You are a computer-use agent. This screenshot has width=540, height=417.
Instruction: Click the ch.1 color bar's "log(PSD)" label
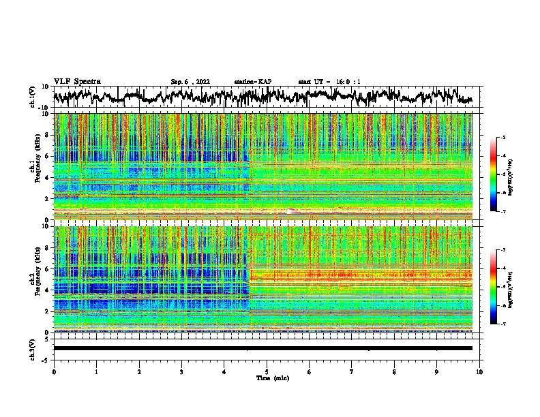(510, 177)
